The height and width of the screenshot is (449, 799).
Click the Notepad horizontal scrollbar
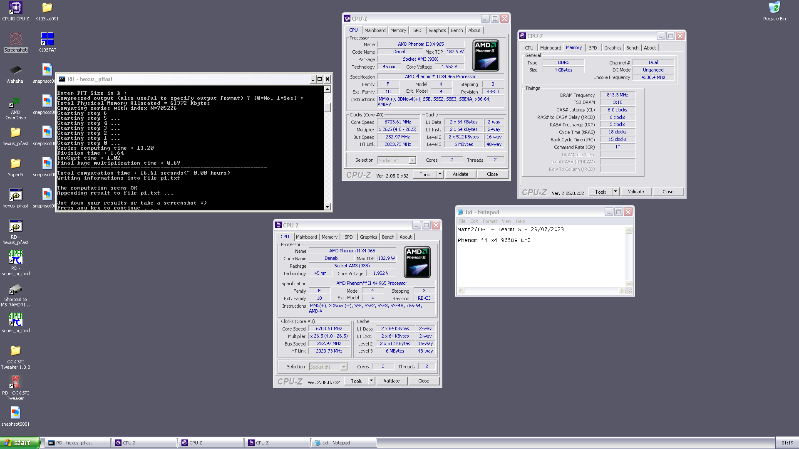pos(541,291)
